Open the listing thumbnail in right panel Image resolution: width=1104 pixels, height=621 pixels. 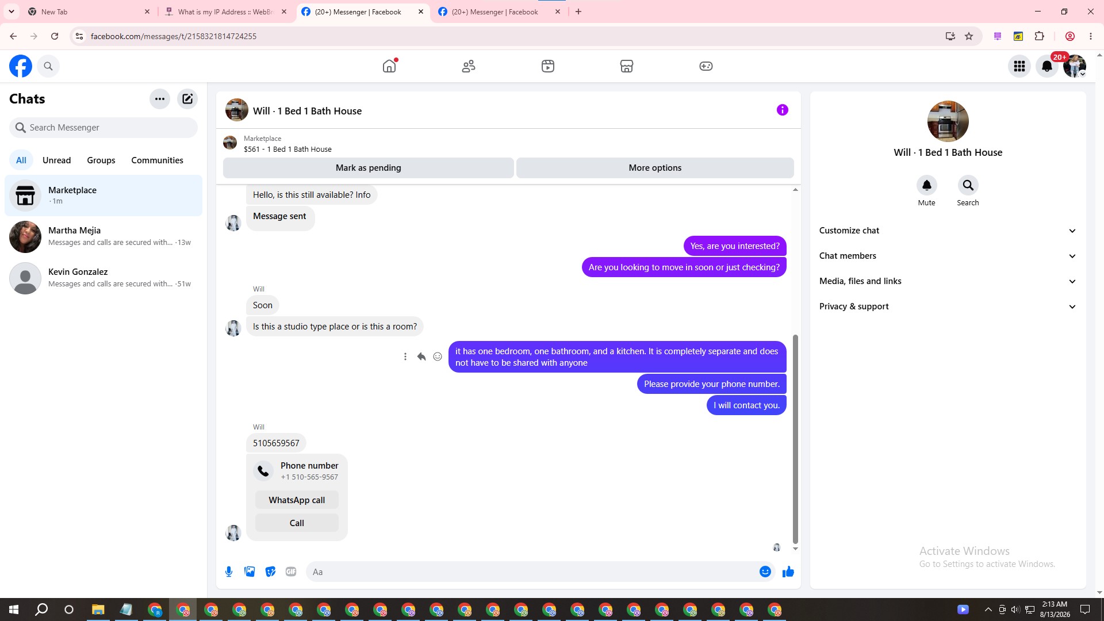click(x=948, y=121)
